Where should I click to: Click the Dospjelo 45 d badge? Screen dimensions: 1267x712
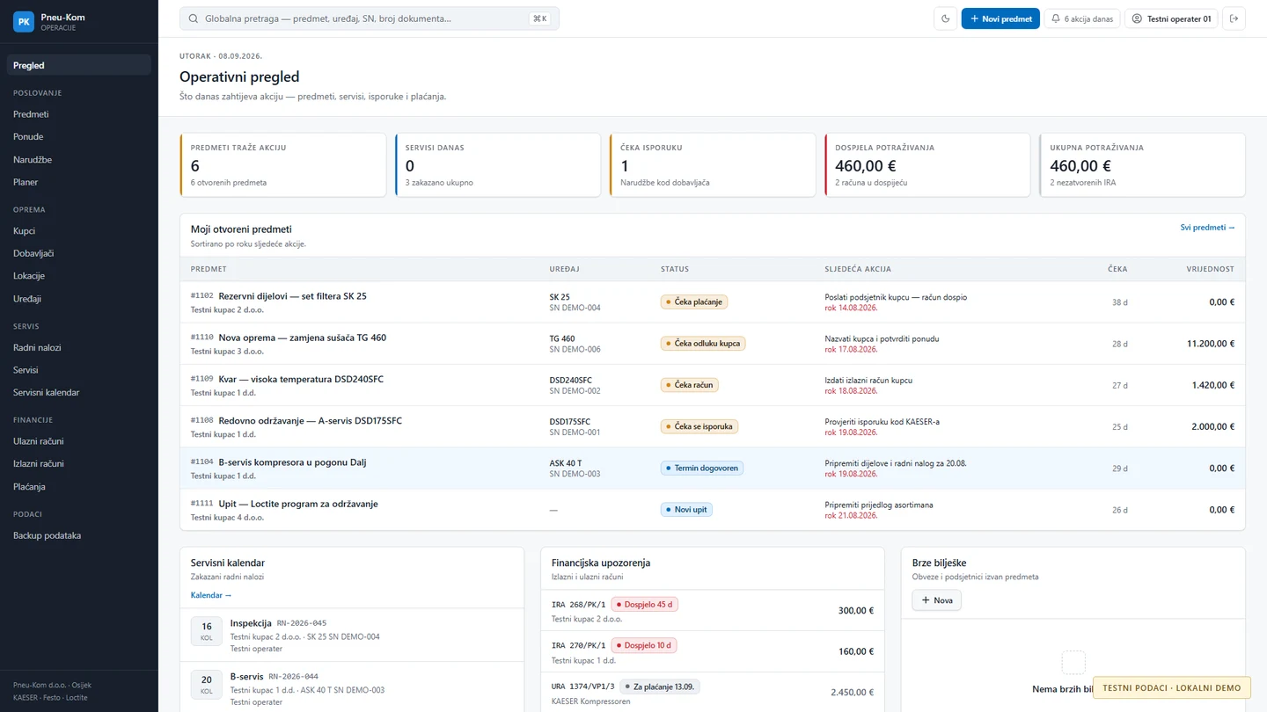[645, 604]
